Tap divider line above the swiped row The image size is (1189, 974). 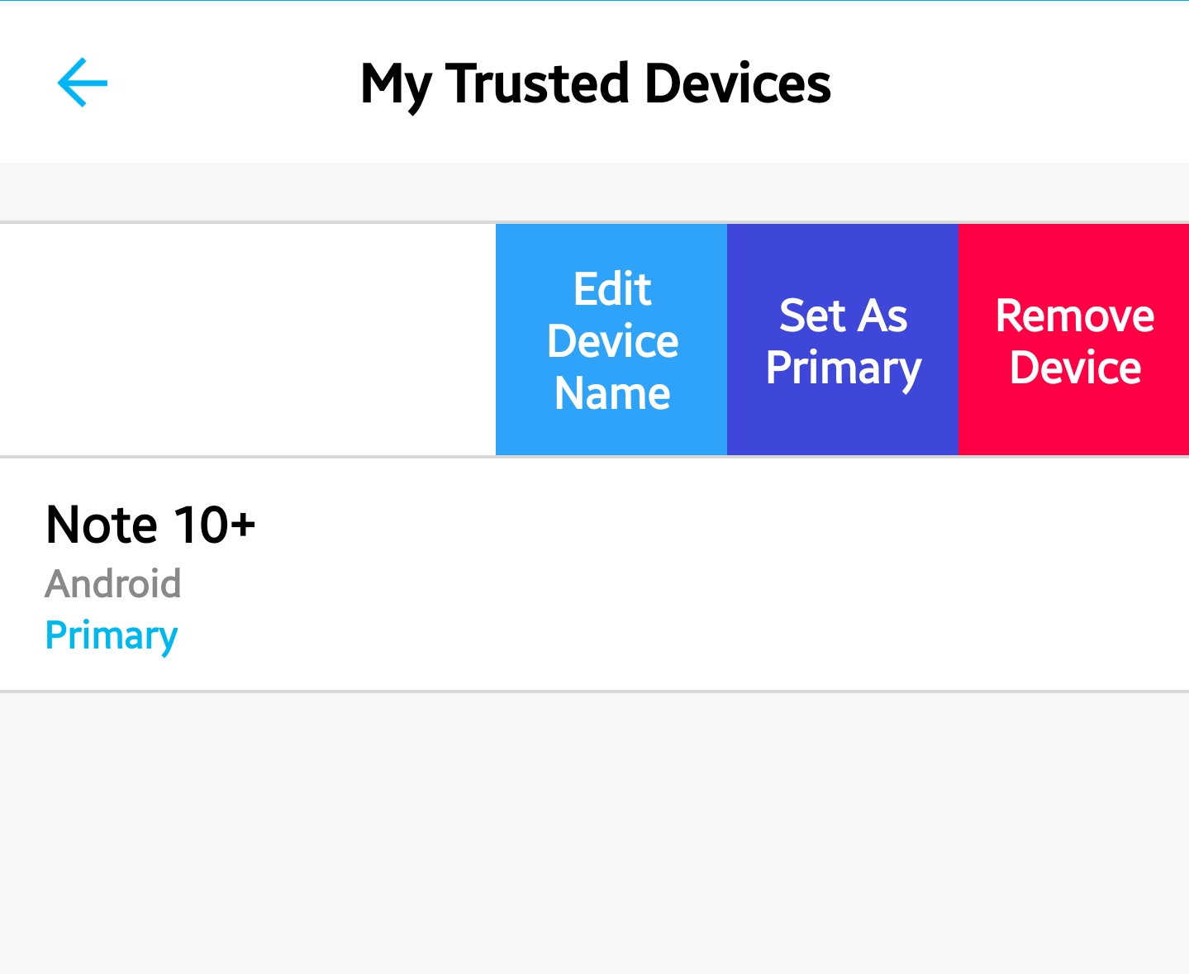point(248,222)
